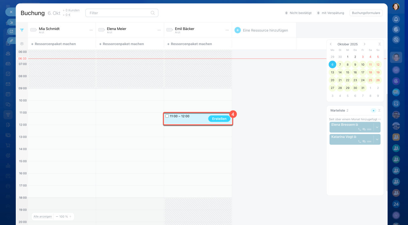
Task: Click Alle anzeigen link
Action: 43,216
